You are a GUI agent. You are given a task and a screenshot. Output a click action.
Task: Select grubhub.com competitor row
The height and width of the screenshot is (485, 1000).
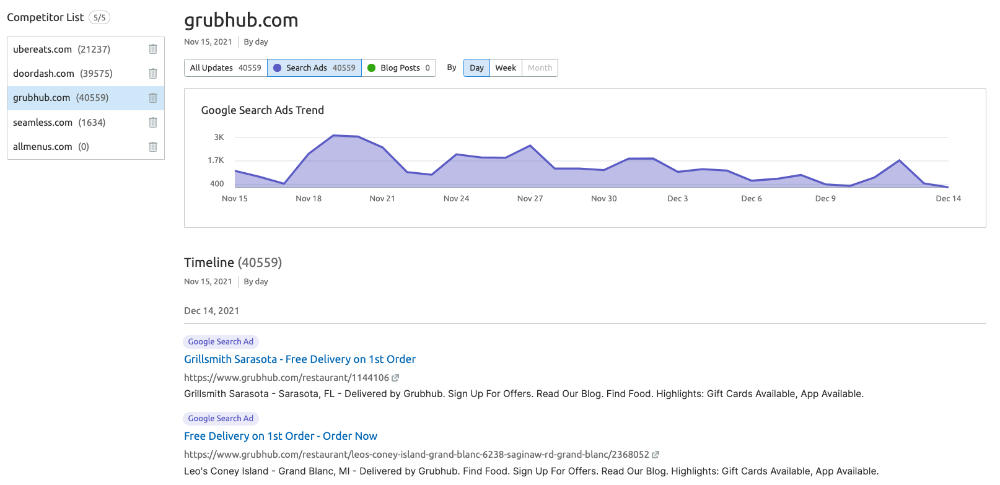tap(86, 98)
